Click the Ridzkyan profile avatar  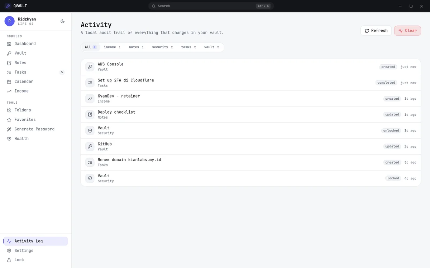[x=9, y=21]
